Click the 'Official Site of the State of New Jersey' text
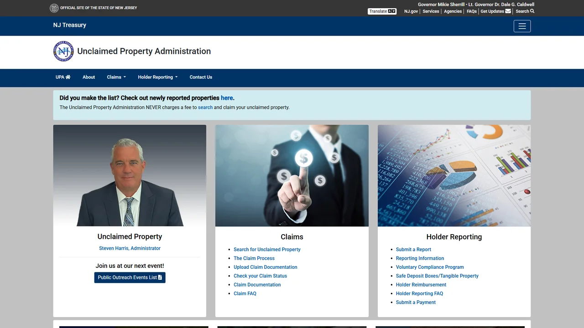 [99, 8]
